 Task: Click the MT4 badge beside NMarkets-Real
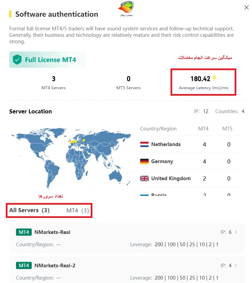pos(24,232)
